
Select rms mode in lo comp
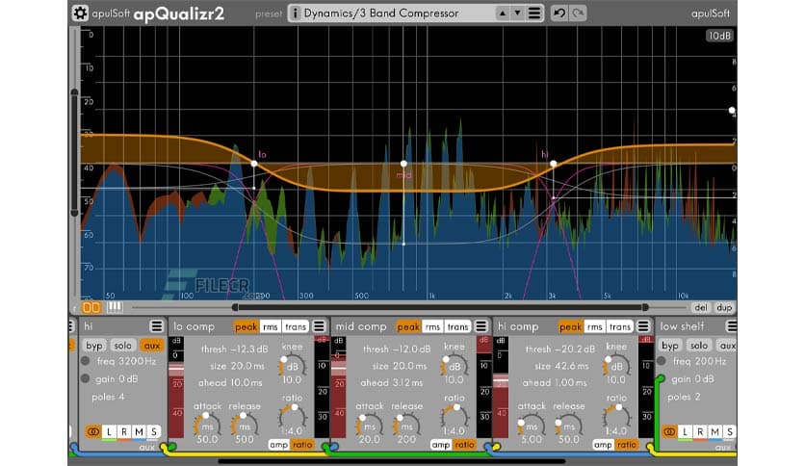[x=270, y=326]
